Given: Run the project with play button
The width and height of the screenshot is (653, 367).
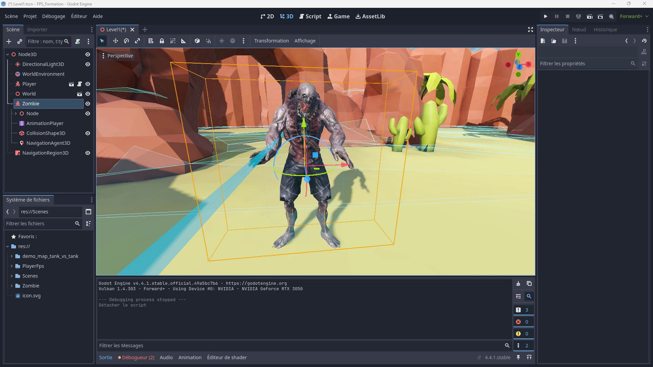Looking at the screenshot, I should (x=546, y=16).
